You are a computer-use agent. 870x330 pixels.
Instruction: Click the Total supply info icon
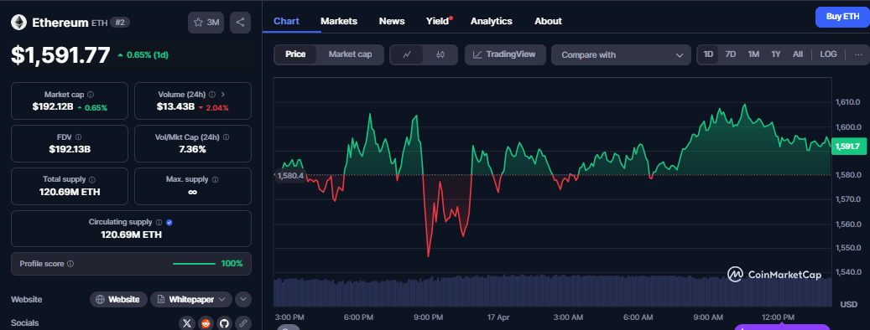pos(92,179)
